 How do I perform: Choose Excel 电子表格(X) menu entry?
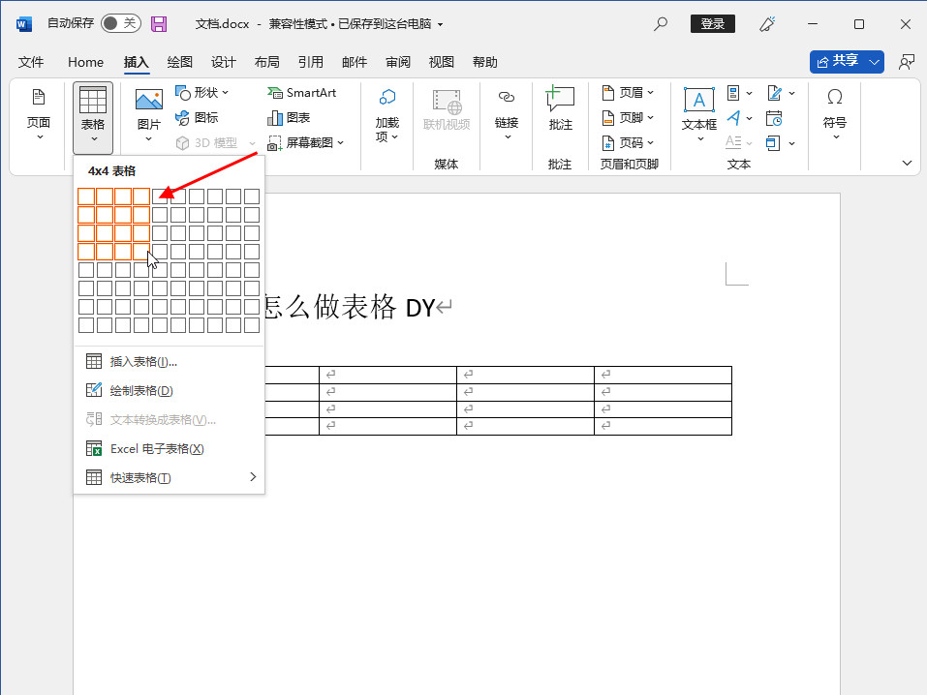coord(169,448)
